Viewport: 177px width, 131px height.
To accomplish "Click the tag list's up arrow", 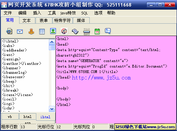I will pos(52,42).
